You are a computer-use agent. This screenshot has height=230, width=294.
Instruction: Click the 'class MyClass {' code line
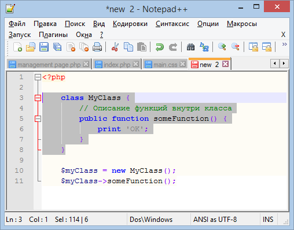(95, 98)
